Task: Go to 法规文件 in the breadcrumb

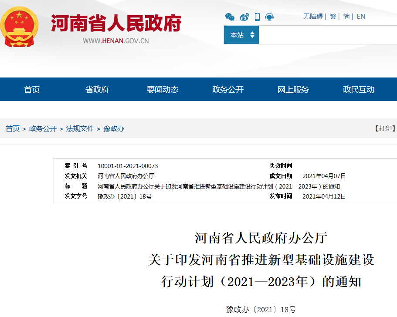Action: tap(80, 128)
